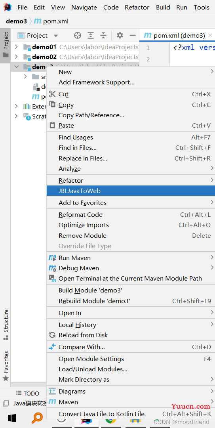
Task: Expand the demo02 module tree node
Action: pyautogui.click(x=16, y=57)
